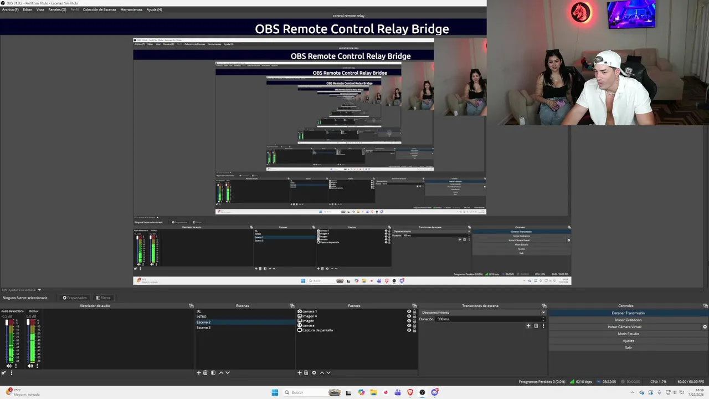The image size is (709, 399).
Task: Open the Paneles menu
Action: pyautogui.click(x=57, y=9)
